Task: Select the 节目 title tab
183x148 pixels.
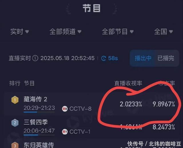Action: click(91, 8)
